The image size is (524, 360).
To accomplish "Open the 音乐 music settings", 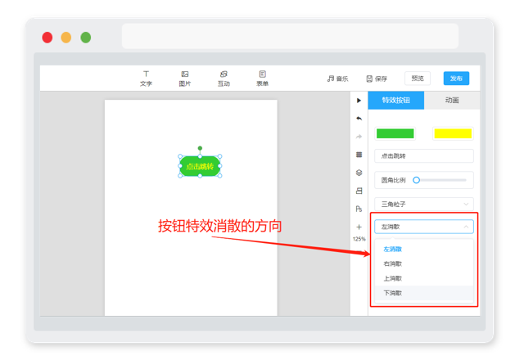I will tap(337, 79).
